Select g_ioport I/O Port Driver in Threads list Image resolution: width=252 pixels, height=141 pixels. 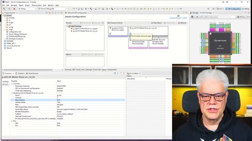click(85, 29)
